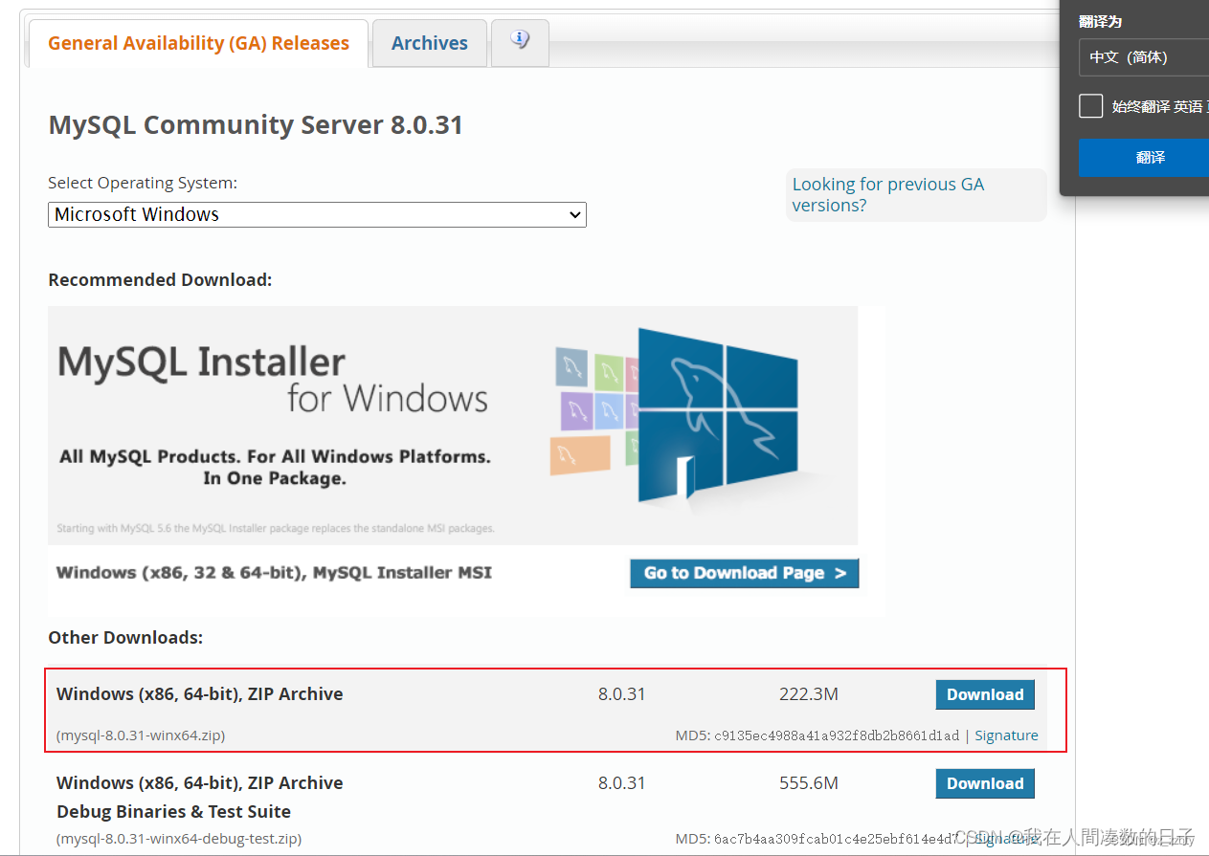Click the Recommended Download: heading
The image size is (1209, 856).
(160, 280)
